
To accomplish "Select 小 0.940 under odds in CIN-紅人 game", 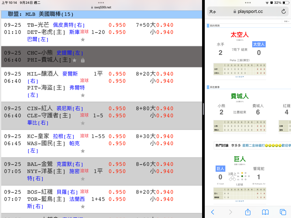I will click(162, 115).
